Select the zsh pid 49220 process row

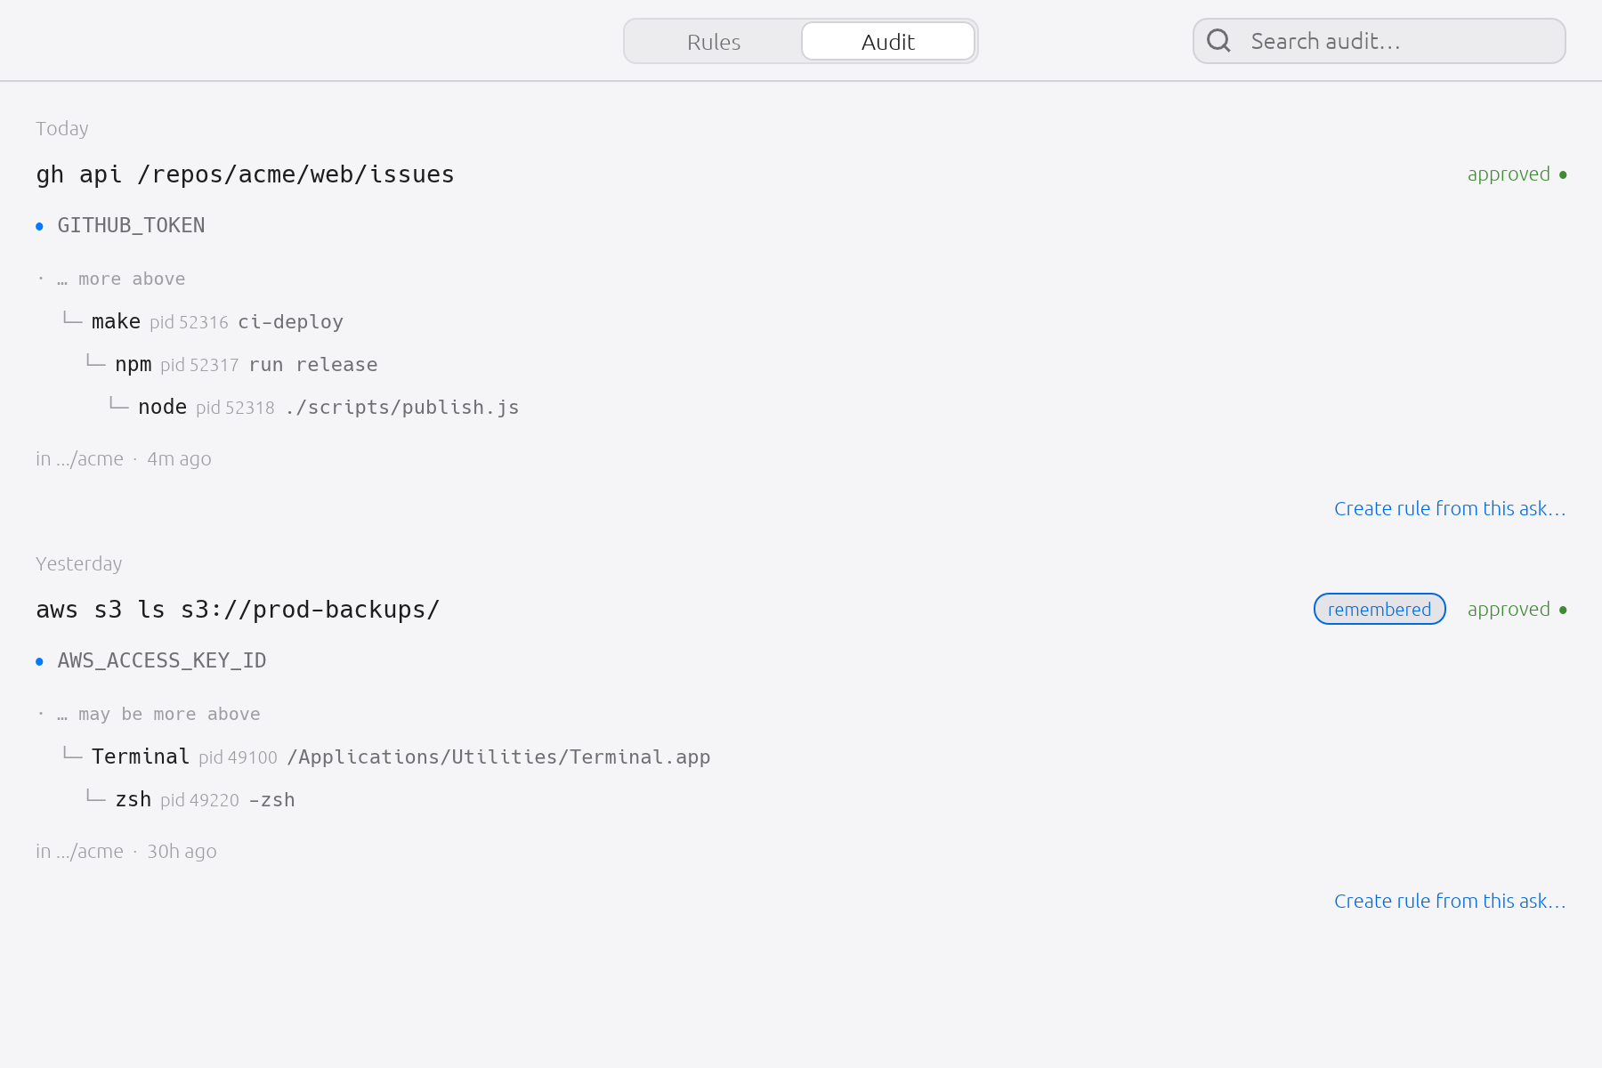[190, 799]
